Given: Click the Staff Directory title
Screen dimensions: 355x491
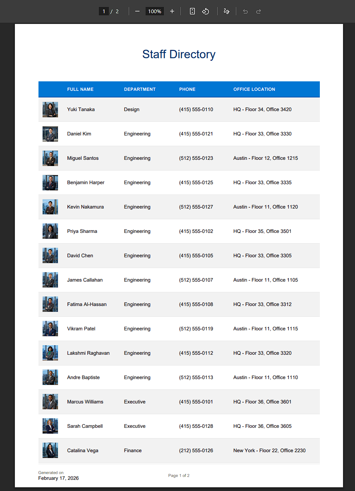Looking at the screenshot, I should [179, 54].
